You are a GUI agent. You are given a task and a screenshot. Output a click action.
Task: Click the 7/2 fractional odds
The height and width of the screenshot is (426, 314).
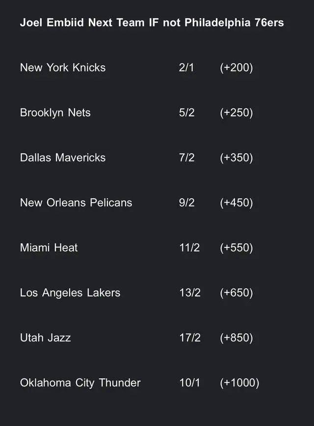pos(186,158)
